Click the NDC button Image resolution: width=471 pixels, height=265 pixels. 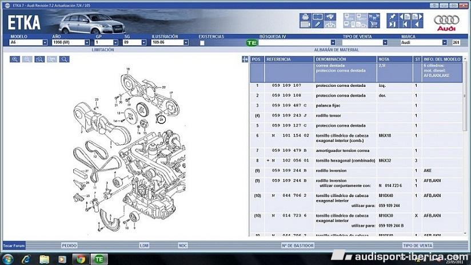click(183, 246)
